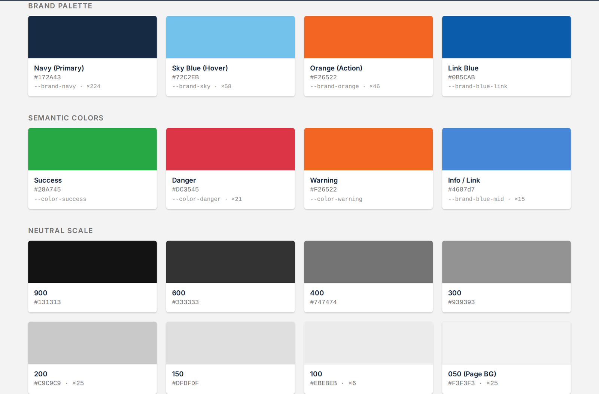Viewport: 599px width, 394px height.
Task: Pick the Sky Blue (Hover) swatch
Action: 230,37
